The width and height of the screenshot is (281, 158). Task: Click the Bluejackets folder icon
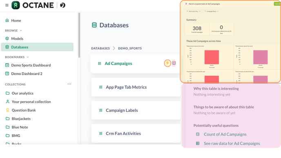[7, 118]
